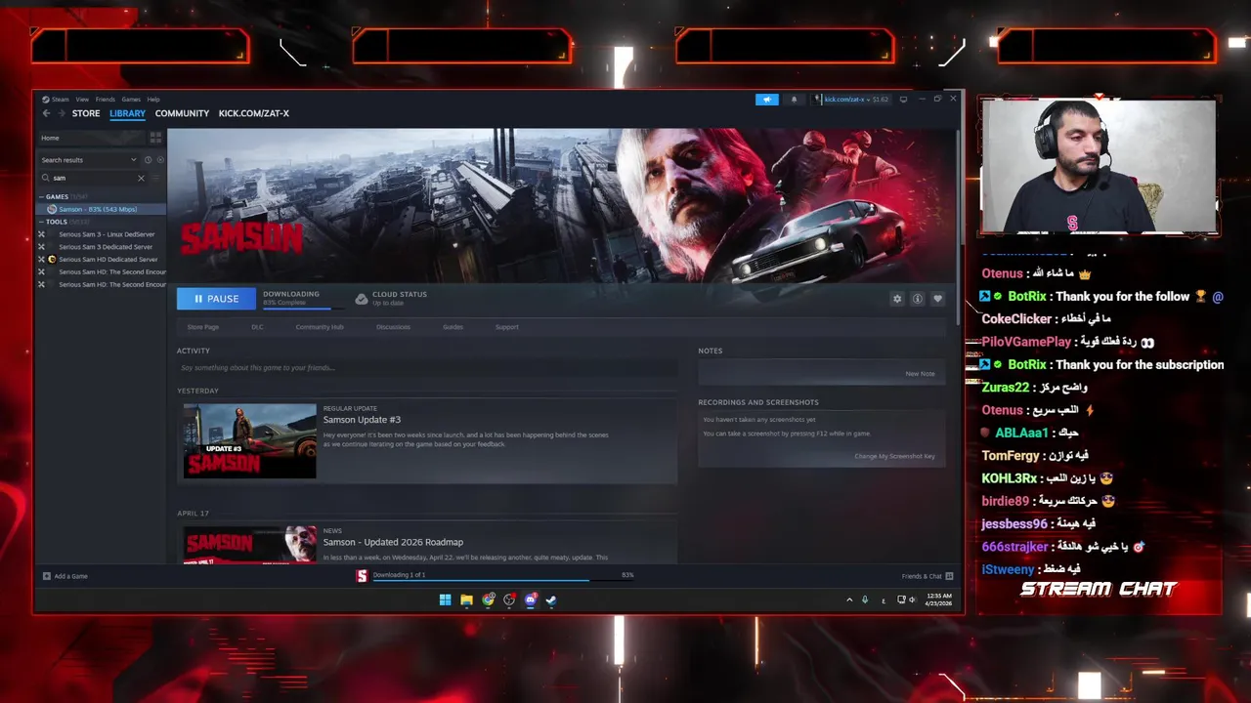Open the Steam announcements megaphone icon
Image resolution: width=1251 pixels, height=703 pixels.
click(767, 99)
